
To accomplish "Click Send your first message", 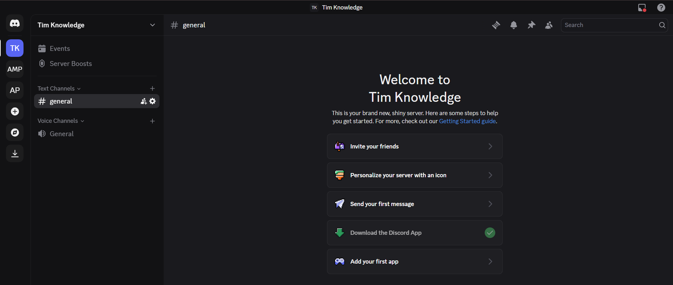I will click(414, 204).
